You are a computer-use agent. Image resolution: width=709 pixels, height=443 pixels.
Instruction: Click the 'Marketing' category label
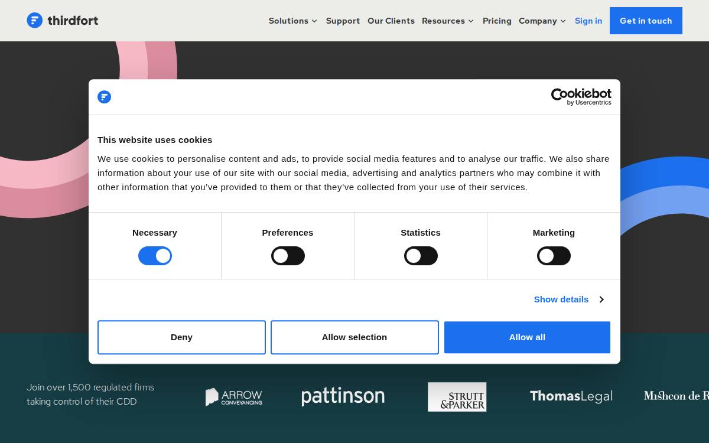point(554,233)
